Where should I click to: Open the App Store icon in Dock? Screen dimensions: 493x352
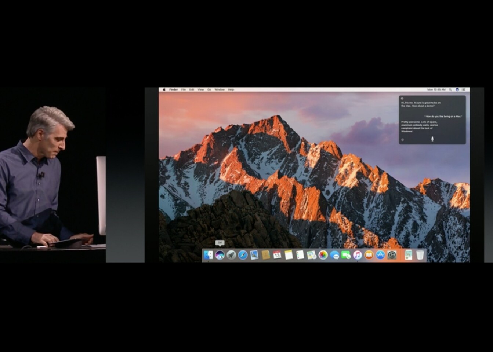pos(380,255)
